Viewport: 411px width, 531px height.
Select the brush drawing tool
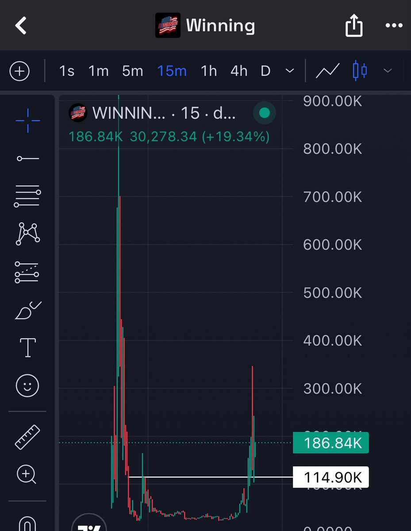coord(27,310)
